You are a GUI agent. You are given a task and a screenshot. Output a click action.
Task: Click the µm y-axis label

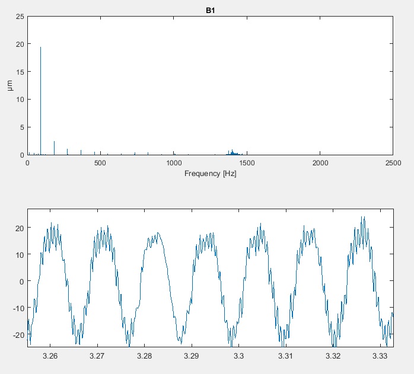point(9,85)
